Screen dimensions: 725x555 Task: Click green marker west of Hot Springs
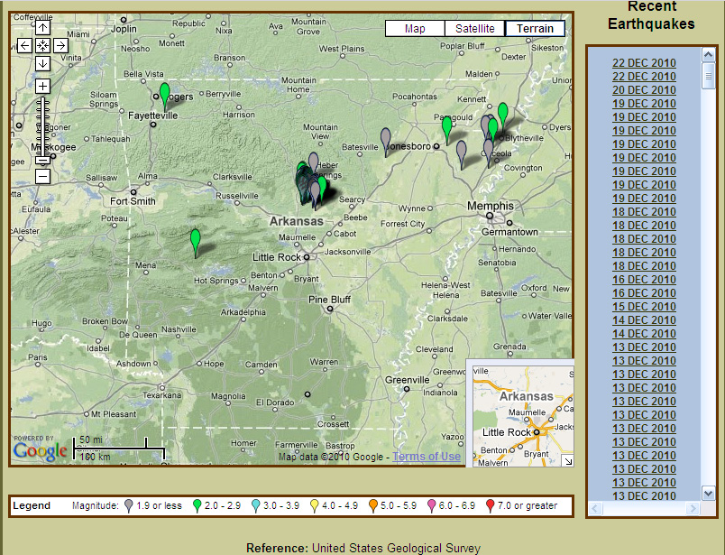pyautogui.click(x=196, y=240)
